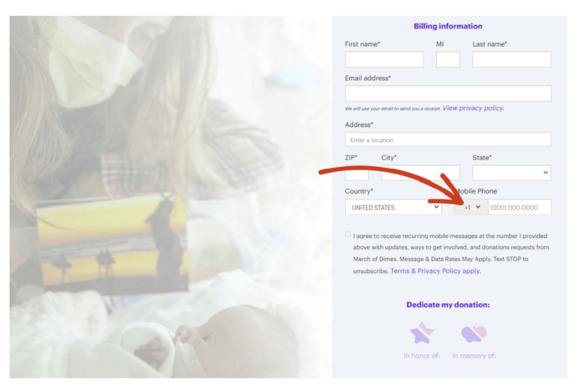This screenshot has height=386, width=579.
Task: Open the Country dropdown showing UNITED STATES
Action: point(393,207)
